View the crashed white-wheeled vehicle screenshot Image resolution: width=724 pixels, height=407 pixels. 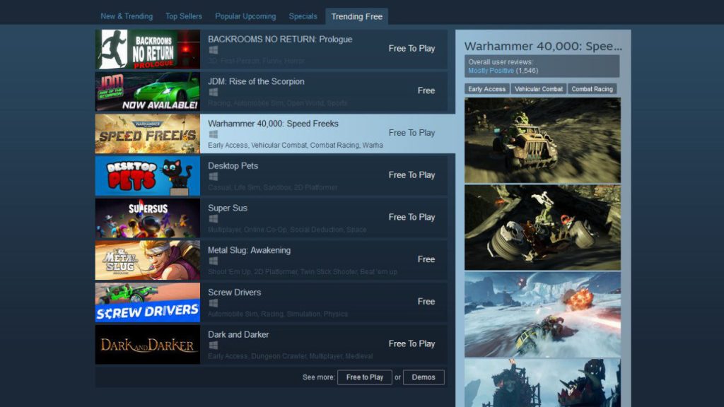pos(542,228)
